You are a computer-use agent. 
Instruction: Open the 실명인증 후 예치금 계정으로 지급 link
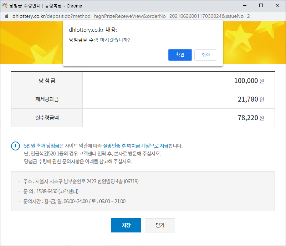[135, 146]
